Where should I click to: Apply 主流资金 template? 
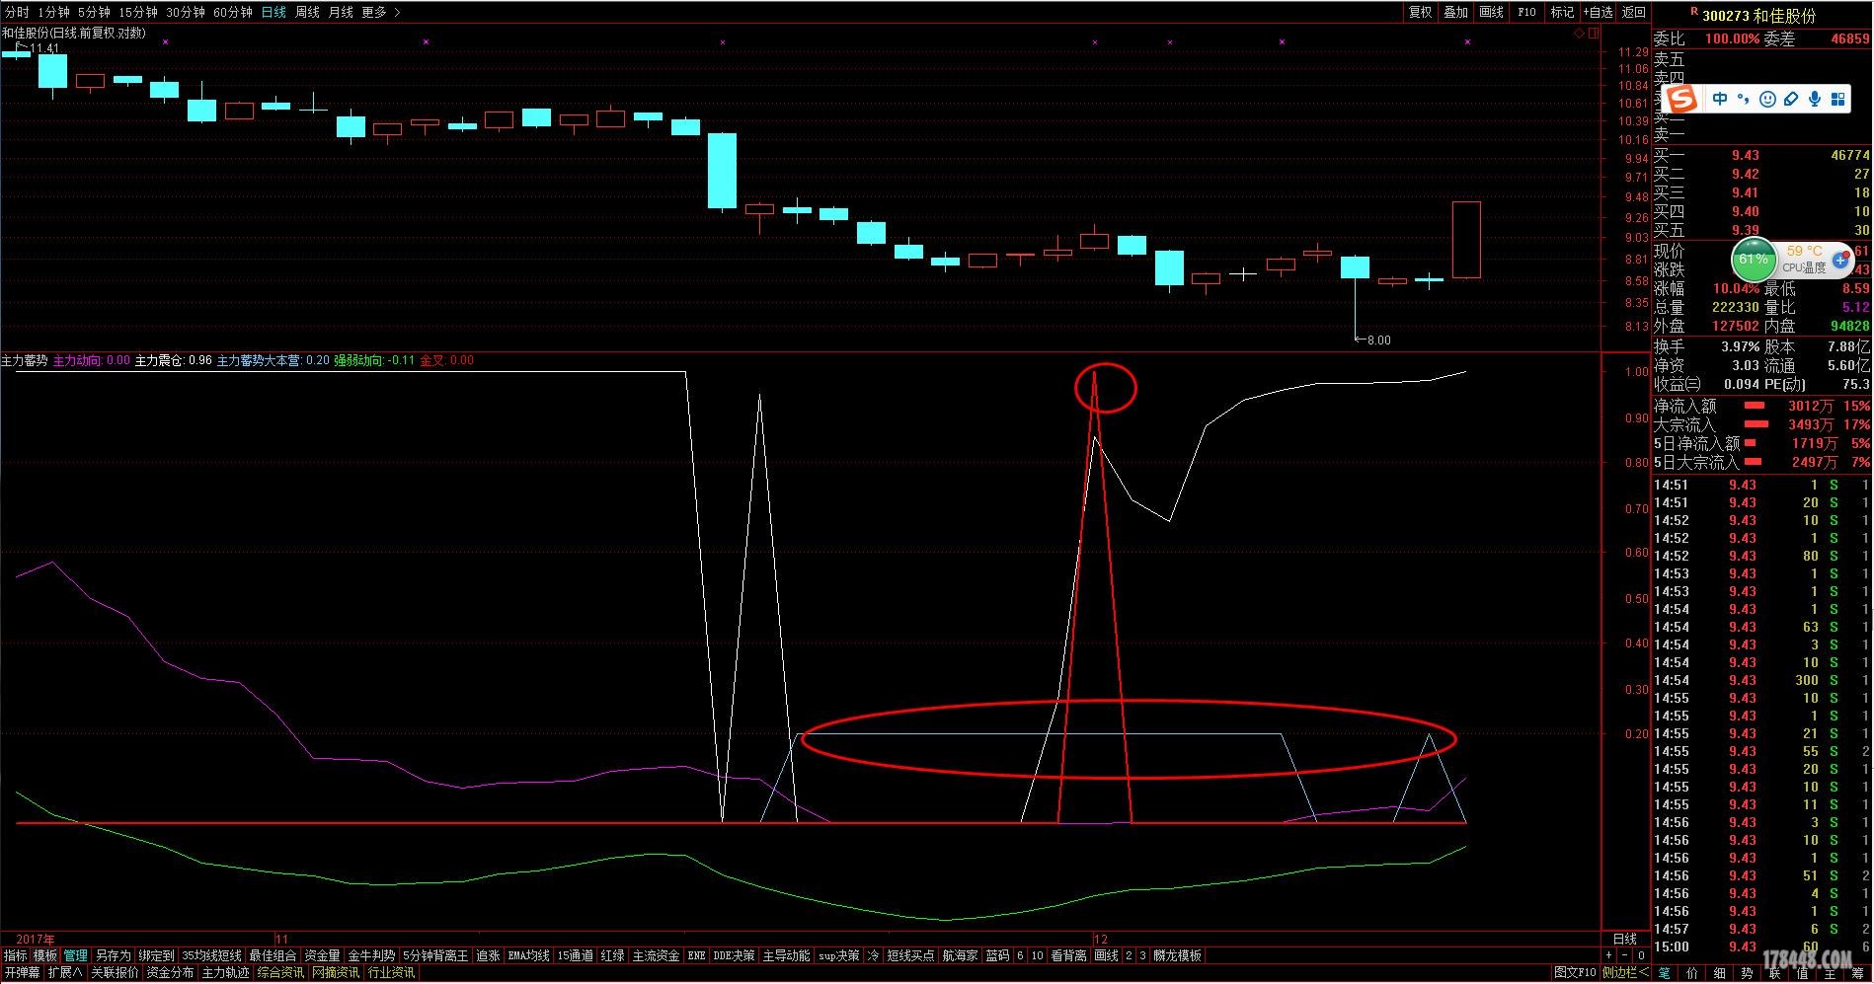(656, 955)
